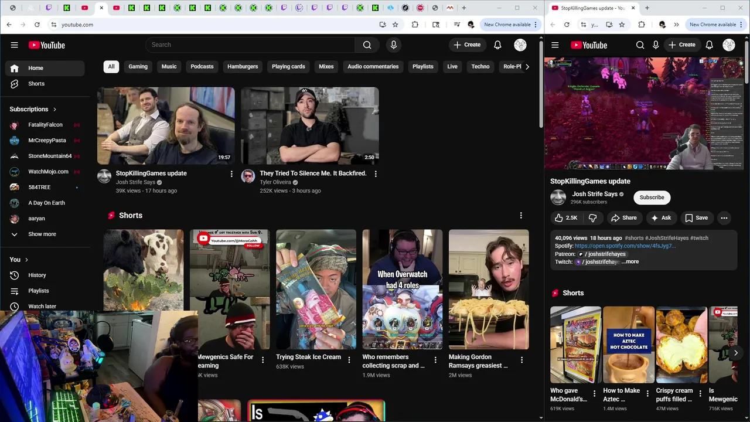This screenshot has height=422, width=750.
Task: Click microphone icon in right YouTube window
Action: pos(656,45)
